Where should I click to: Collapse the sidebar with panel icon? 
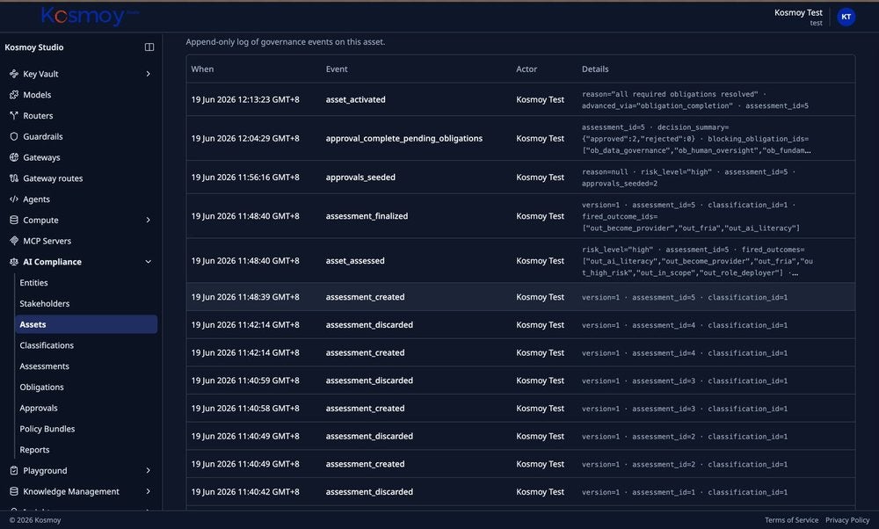point(149,47)
